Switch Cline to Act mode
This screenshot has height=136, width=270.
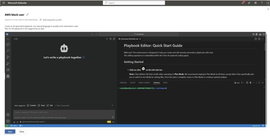(x=113, y=122)
